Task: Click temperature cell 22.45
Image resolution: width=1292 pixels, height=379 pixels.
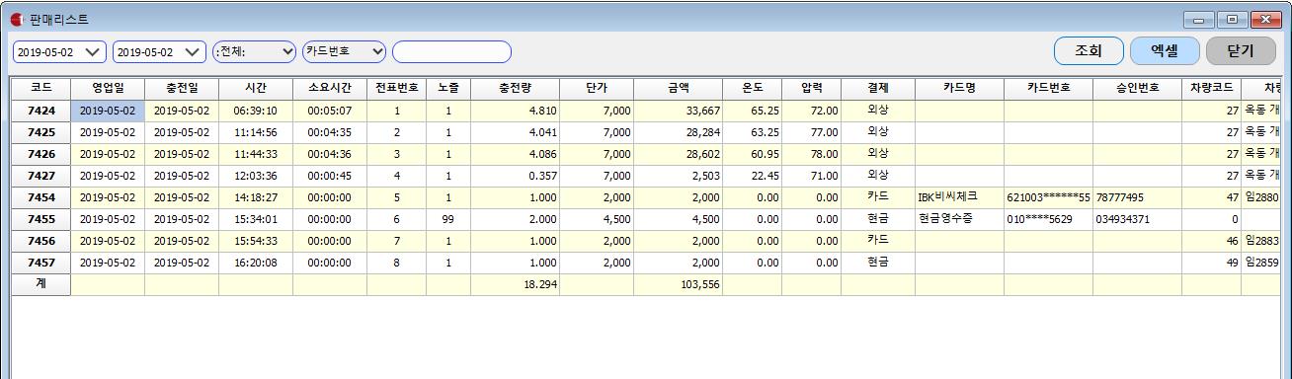Action: pyautogui.click(x=753, y=176)
